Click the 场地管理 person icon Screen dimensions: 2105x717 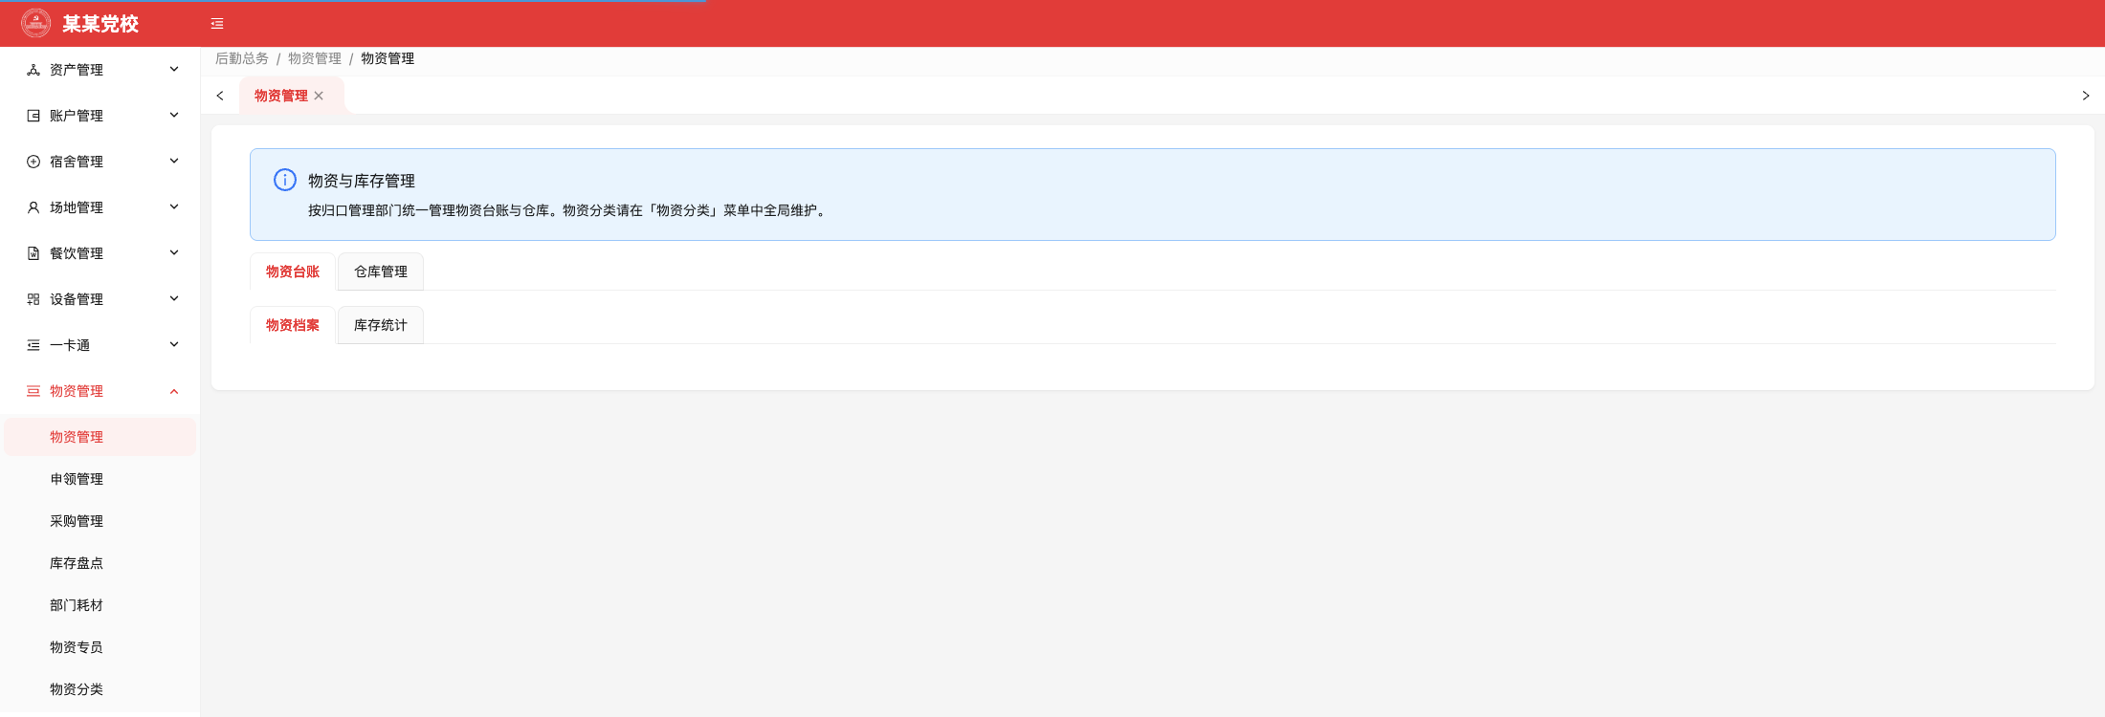click(x=33, y=207)
